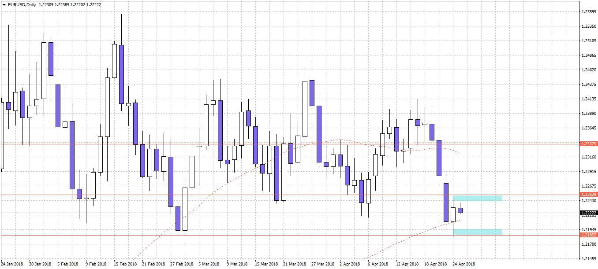Click the 24 Jan 2018 date label
The width and height of the screenshot is (598, 269).
click(x=12, y=264)
